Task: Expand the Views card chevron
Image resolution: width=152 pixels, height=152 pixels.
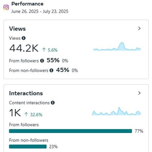Action: tap(139, 28)
